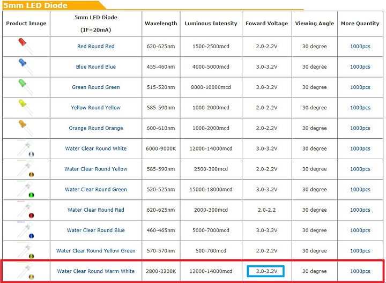This screenshot has width=386, height=283.
Task: Click 1000pcs link in Water Clear Round Green row
Action: tap(360, 189)
